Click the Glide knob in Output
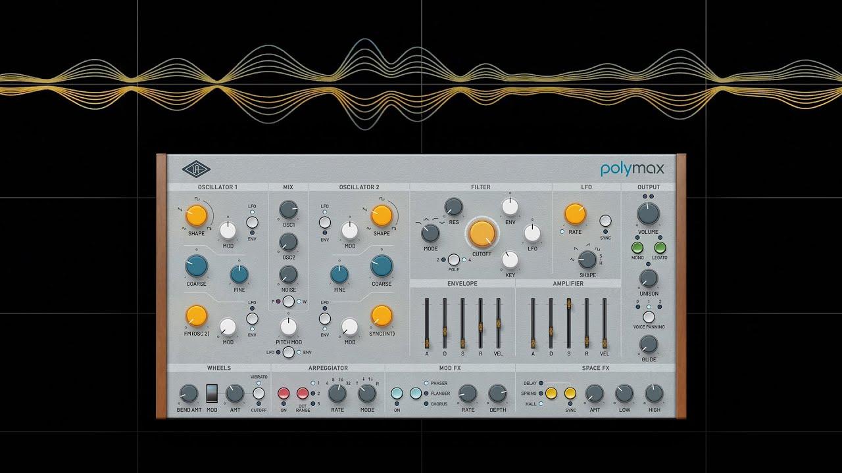This screenshot has height=473, width=842. [x=648, y=344]
